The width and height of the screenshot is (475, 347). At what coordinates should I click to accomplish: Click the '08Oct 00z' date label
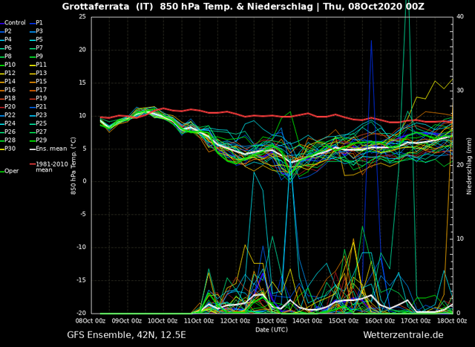[91, 321]
